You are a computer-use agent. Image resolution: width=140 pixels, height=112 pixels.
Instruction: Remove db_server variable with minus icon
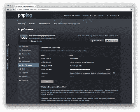click(114, 73)
